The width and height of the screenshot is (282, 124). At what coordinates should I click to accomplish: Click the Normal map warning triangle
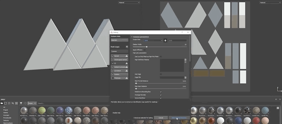[127, 56]
